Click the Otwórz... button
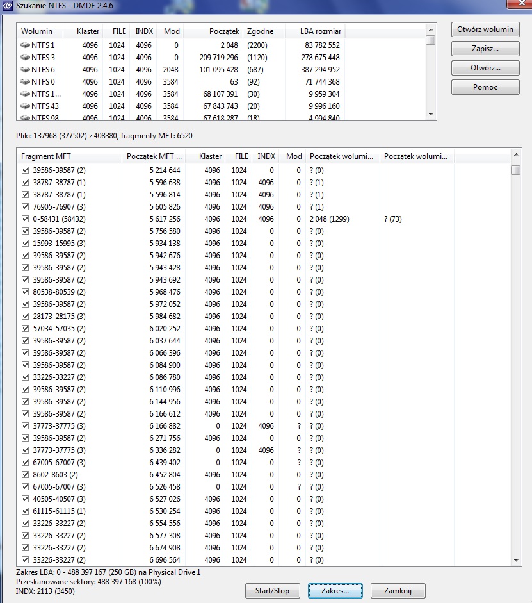Image resolution: width=532 pixels, height=603 pixels. pos(485,68)
